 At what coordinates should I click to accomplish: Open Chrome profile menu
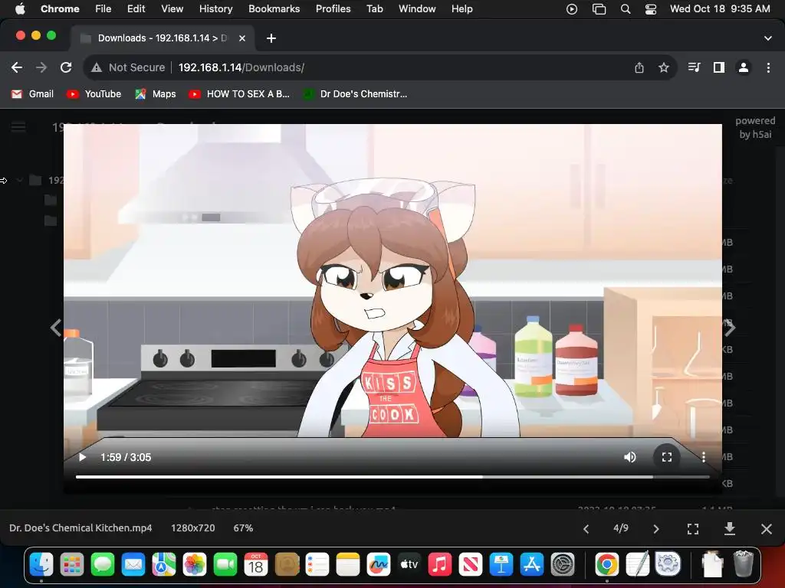pyautogui.click(x=744, y=67)
